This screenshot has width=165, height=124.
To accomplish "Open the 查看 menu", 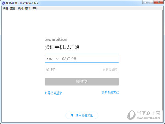I will [13, 9].
